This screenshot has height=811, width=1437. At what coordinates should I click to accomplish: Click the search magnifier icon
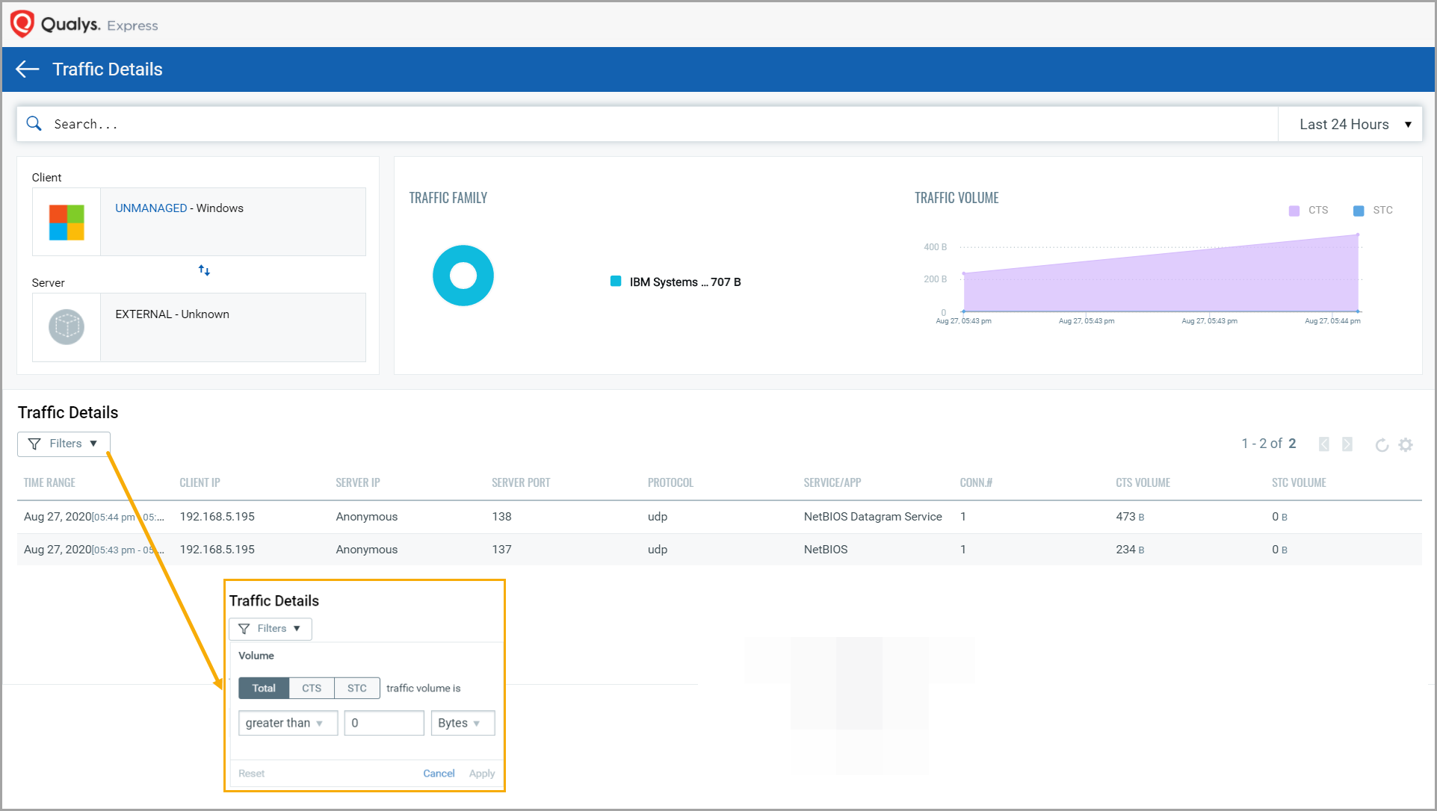tap(34, 124)
